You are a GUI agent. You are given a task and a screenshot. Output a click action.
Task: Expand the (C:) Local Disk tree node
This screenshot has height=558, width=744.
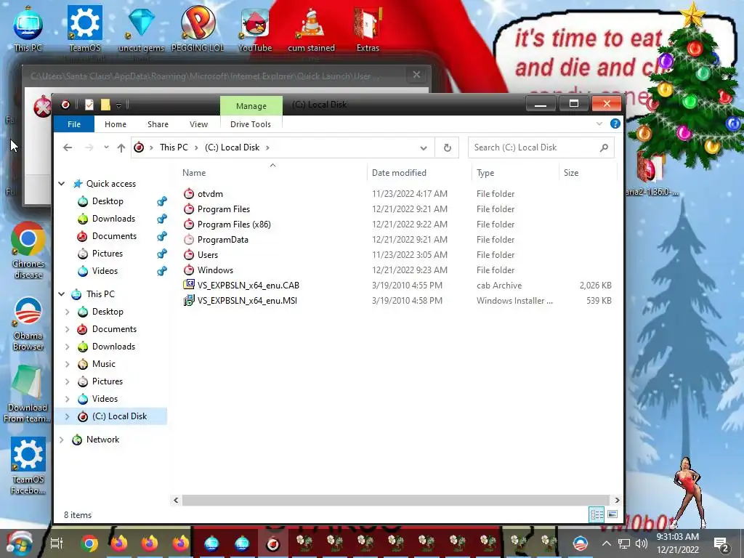click(x=68, y=416)
